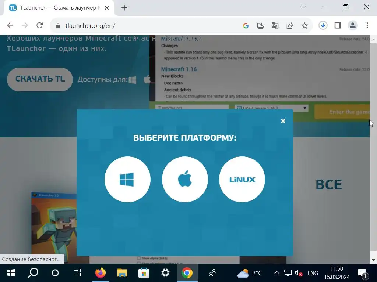
Task: Click the Minecraft 1.16 heading in the changelog
Action: click(179, 69)
